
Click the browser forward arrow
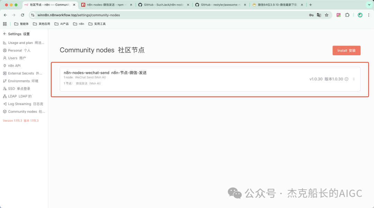point(14,15)
